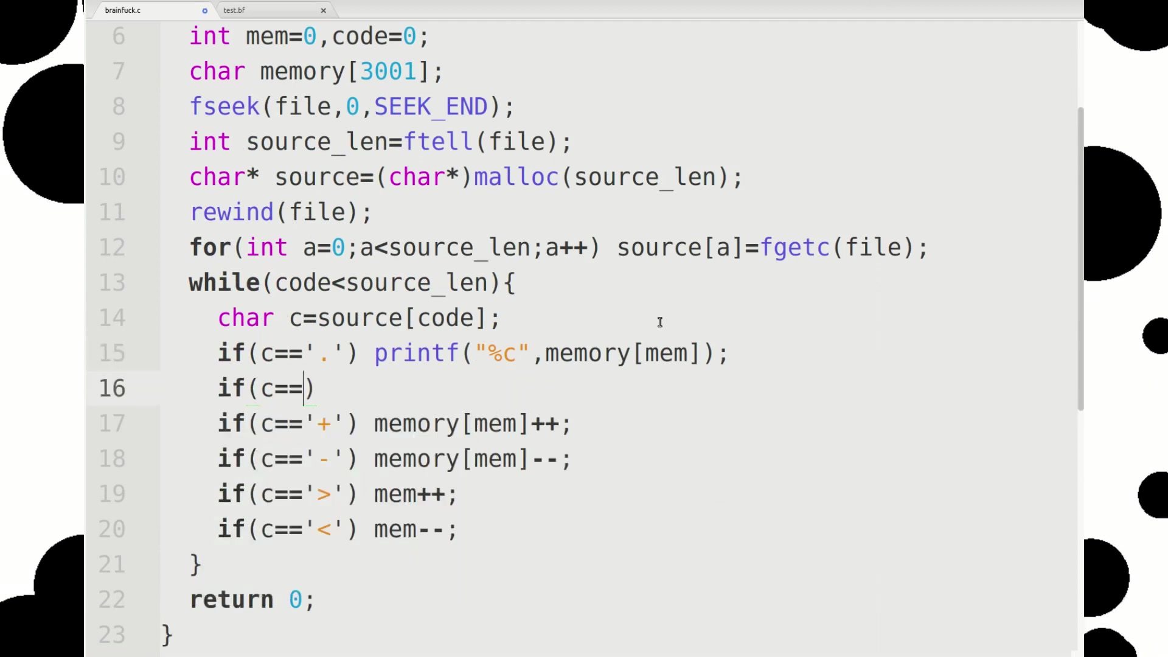Click the return keyword on line 22

(x=232, y=600)
